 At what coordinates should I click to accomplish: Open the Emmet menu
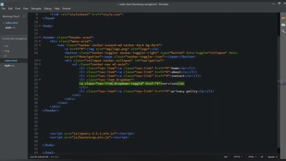pos(67,8)
